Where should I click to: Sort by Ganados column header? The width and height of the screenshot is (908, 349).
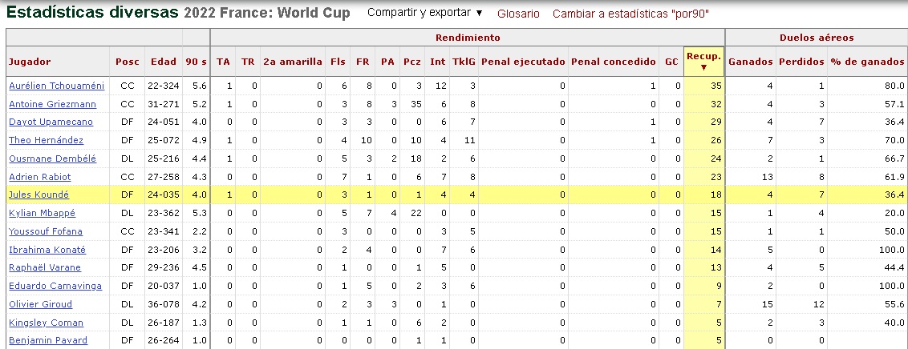click(x=751, y=62)
